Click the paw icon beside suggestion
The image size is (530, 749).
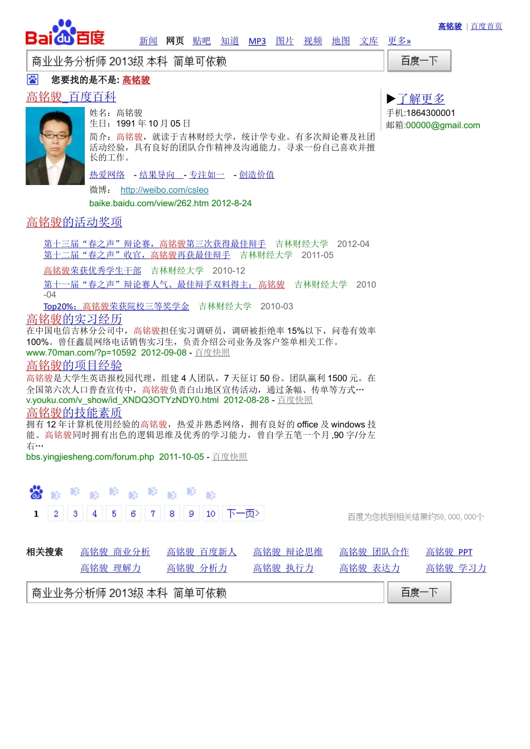[33, 80]
